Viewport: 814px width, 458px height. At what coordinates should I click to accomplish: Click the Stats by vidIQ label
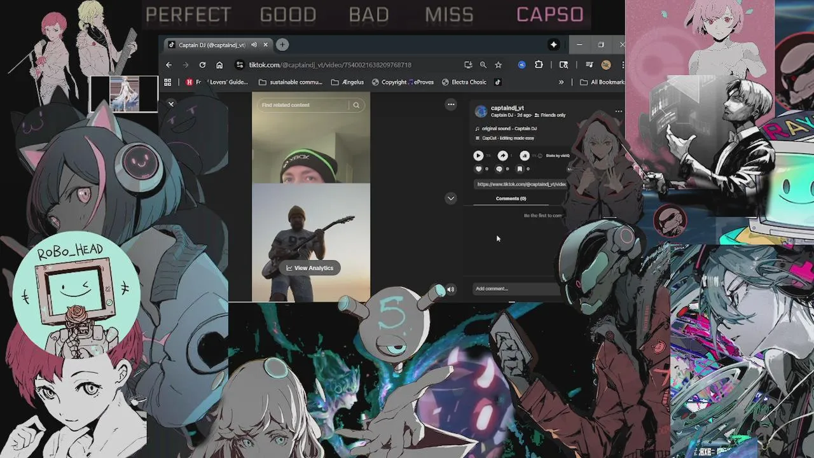pos(557,155)
